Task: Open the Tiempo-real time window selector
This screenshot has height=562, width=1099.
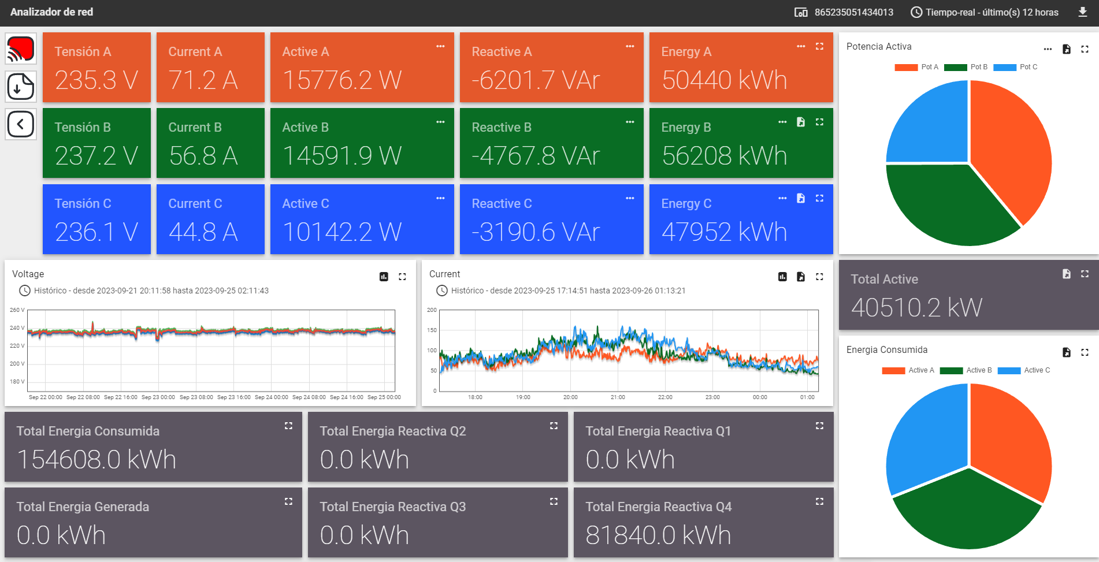Action: [985, 12]
